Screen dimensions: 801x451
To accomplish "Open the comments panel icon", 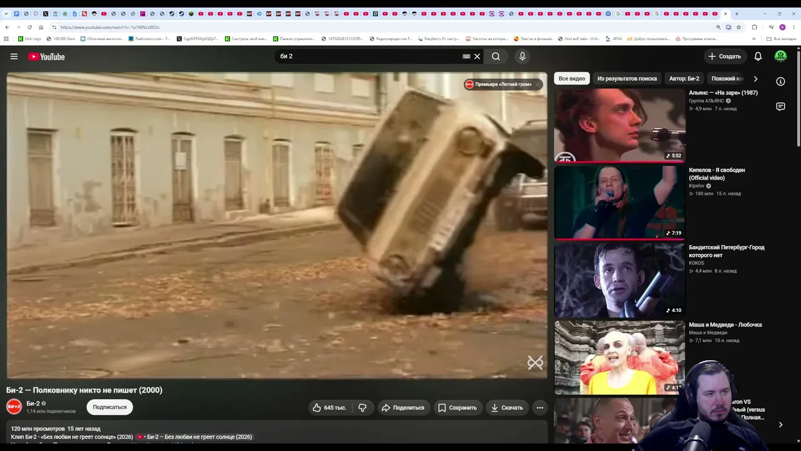I will pyautogui.click(x=780, y=106).
